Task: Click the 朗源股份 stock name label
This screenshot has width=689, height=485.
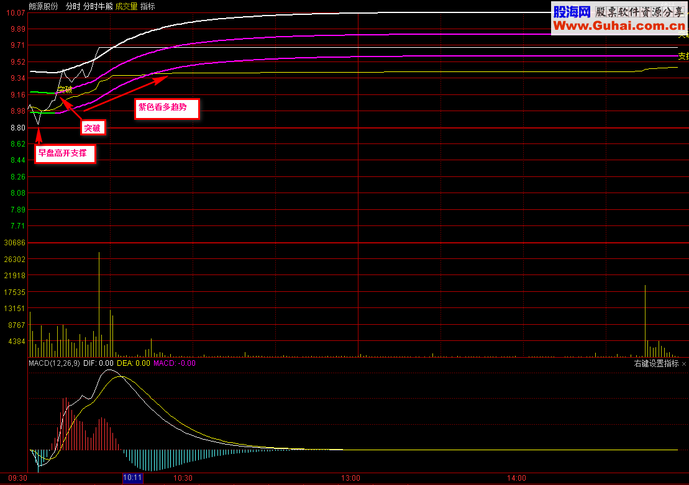Action: click(x=43, y=7)
